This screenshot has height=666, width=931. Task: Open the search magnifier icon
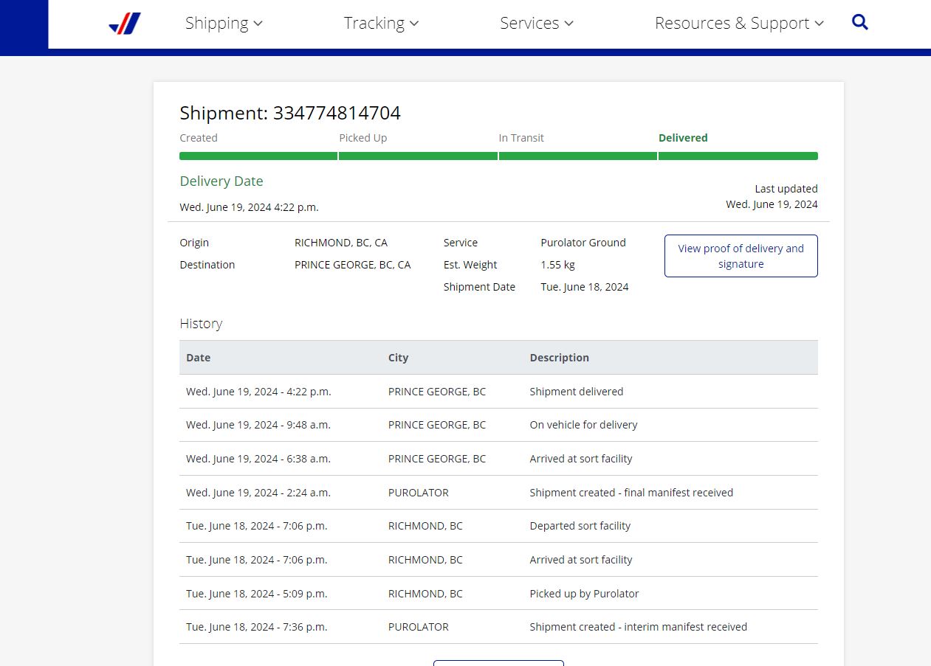[859, 22]
